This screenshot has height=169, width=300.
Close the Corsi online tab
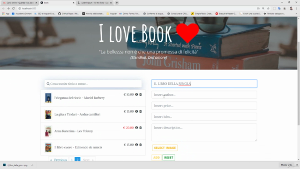pyautogui.click(x=36, y=3)
